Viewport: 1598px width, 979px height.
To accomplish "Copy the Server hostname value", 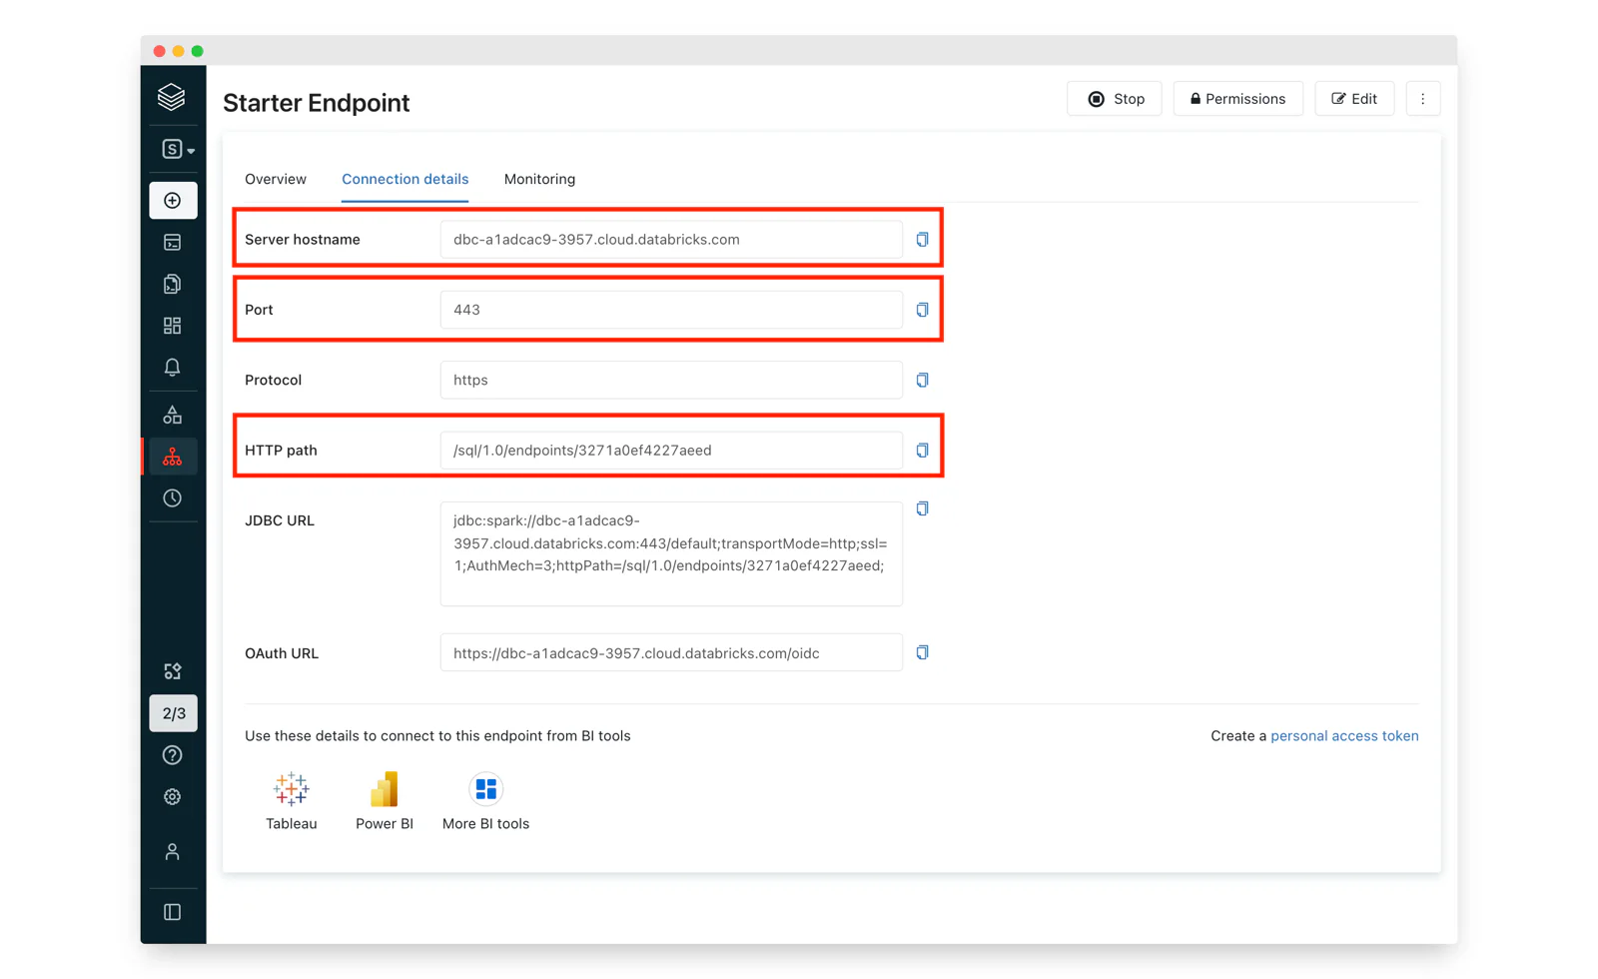I will pos(923,240).
